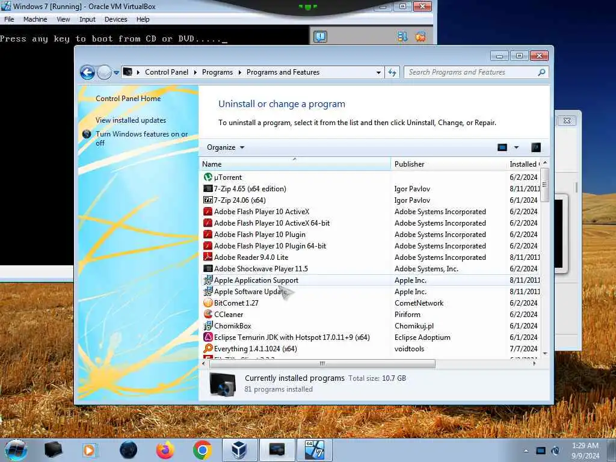This screenshot has height=462, width=616.
Task: Launch Firefox from the taskbar
Action: pyautogui.click(x=165, y=450)
